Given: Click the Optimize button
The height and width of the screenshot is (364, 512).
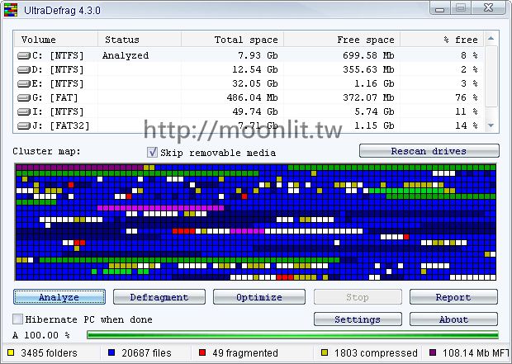Looking at the screenshot, I should point(259,297).
